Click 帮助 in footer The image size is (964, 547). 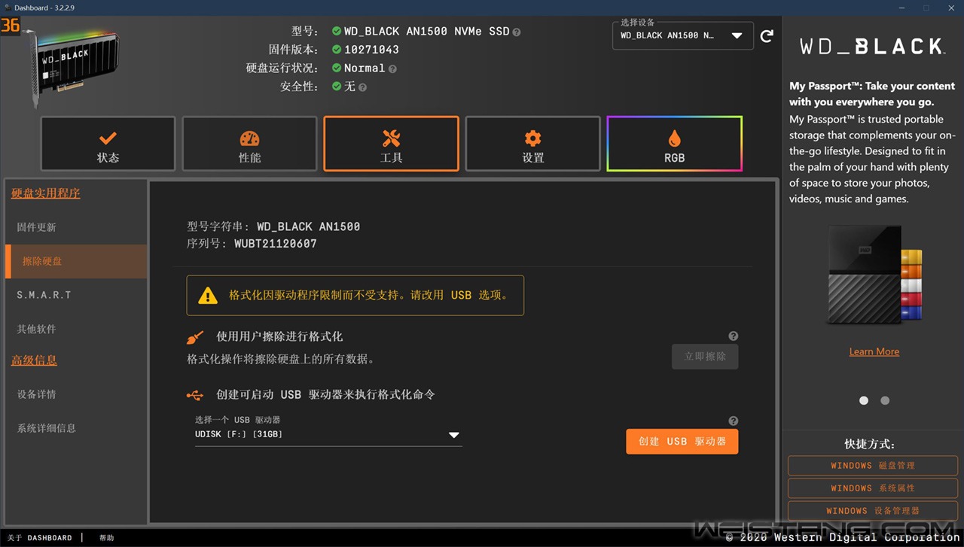click(107, 538)
